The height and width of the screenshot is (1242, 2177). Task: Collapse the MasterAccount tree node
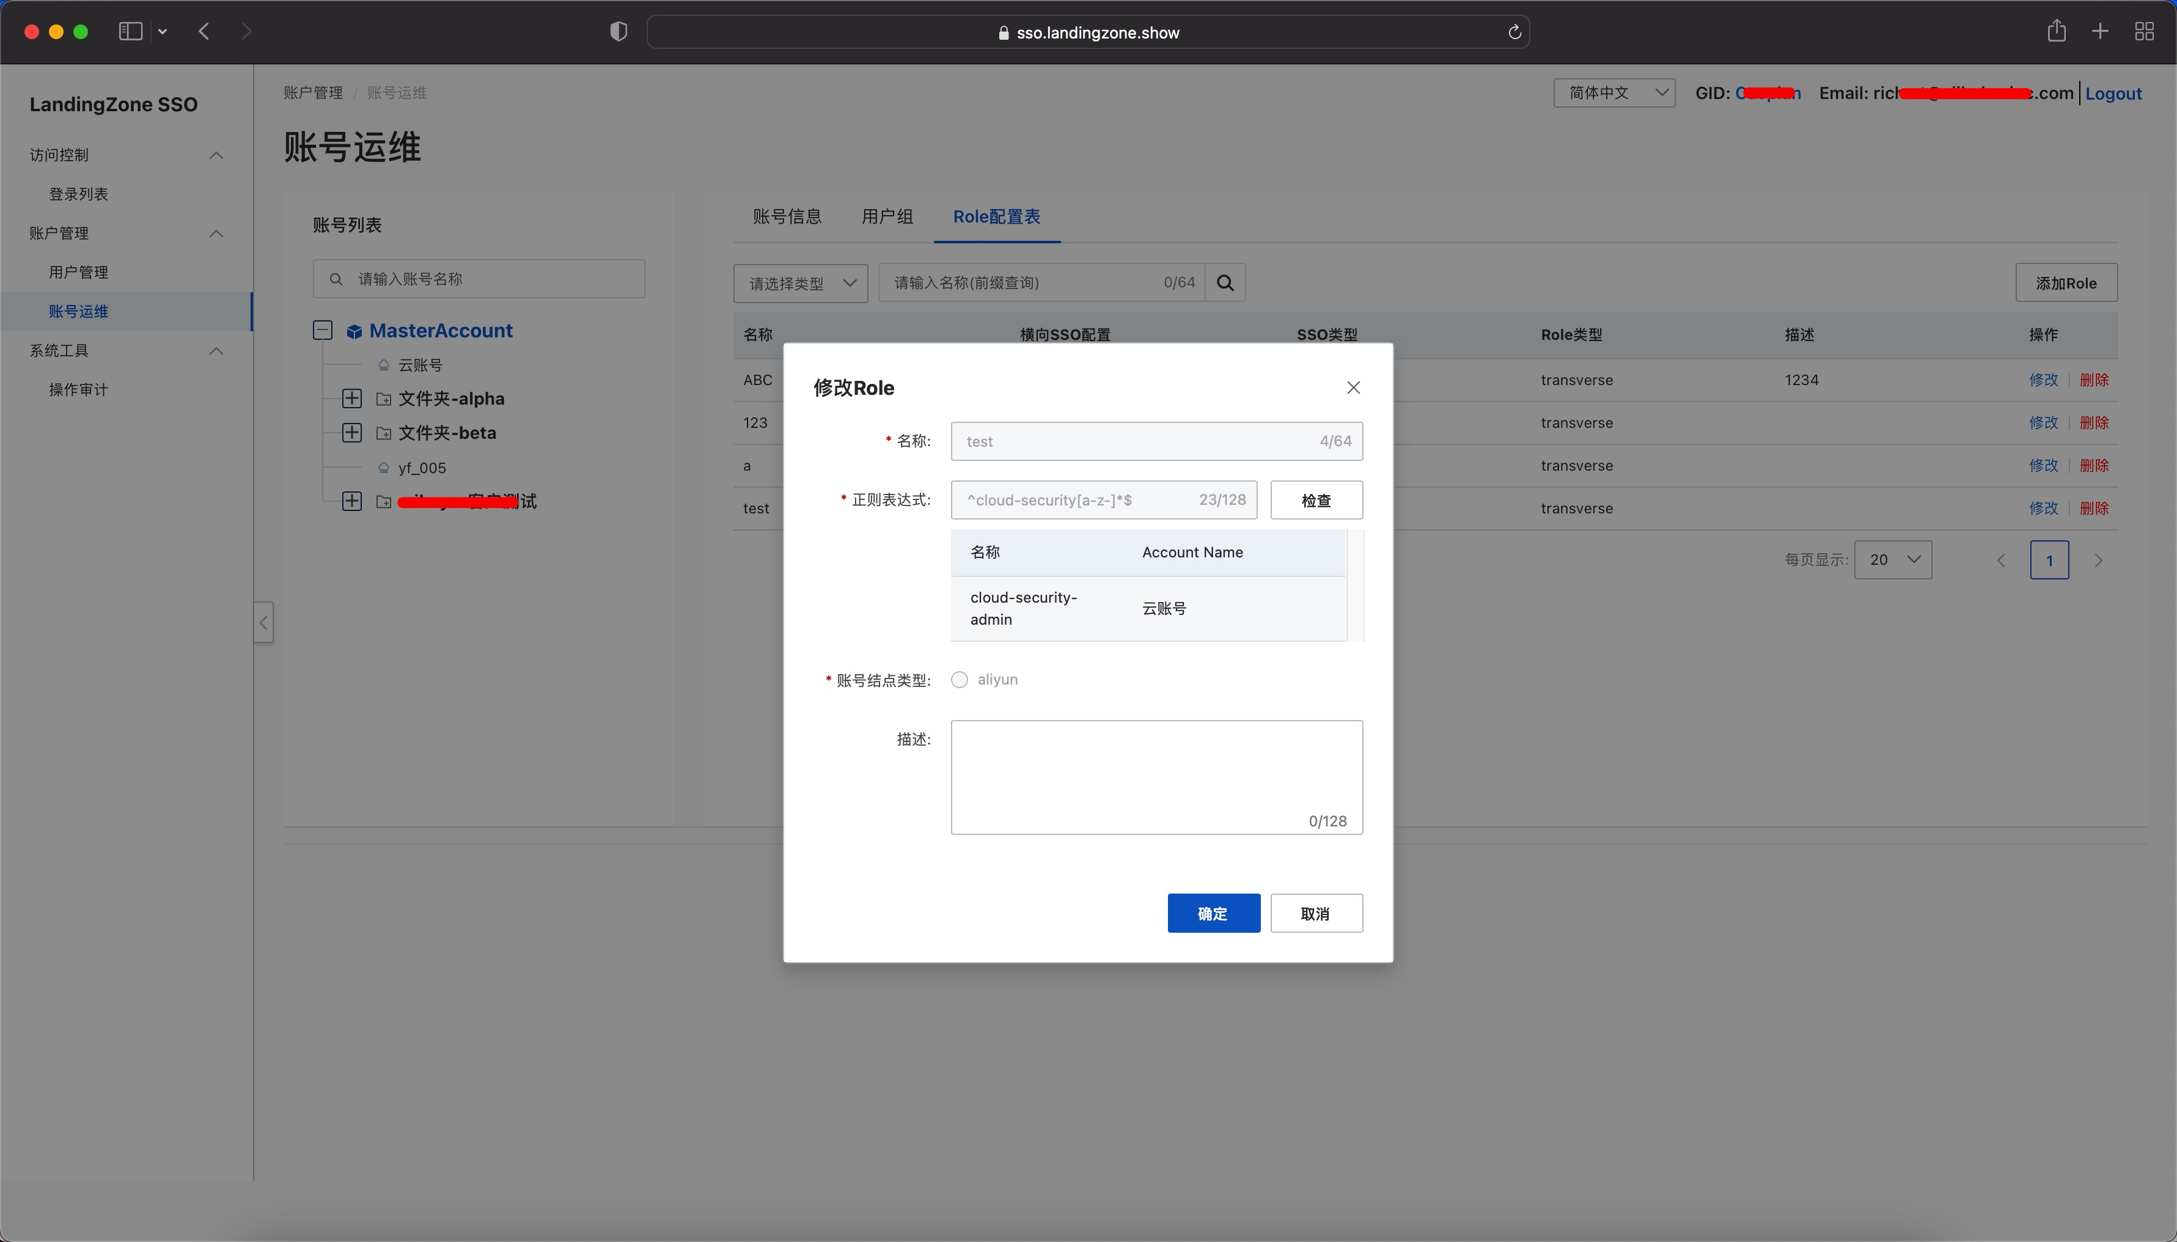pos(322,331)
